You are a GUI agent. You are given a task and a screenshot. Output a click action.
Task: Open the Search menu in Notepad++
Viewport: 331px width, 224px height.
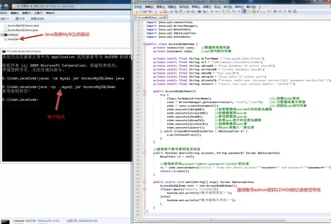[160, 7]
